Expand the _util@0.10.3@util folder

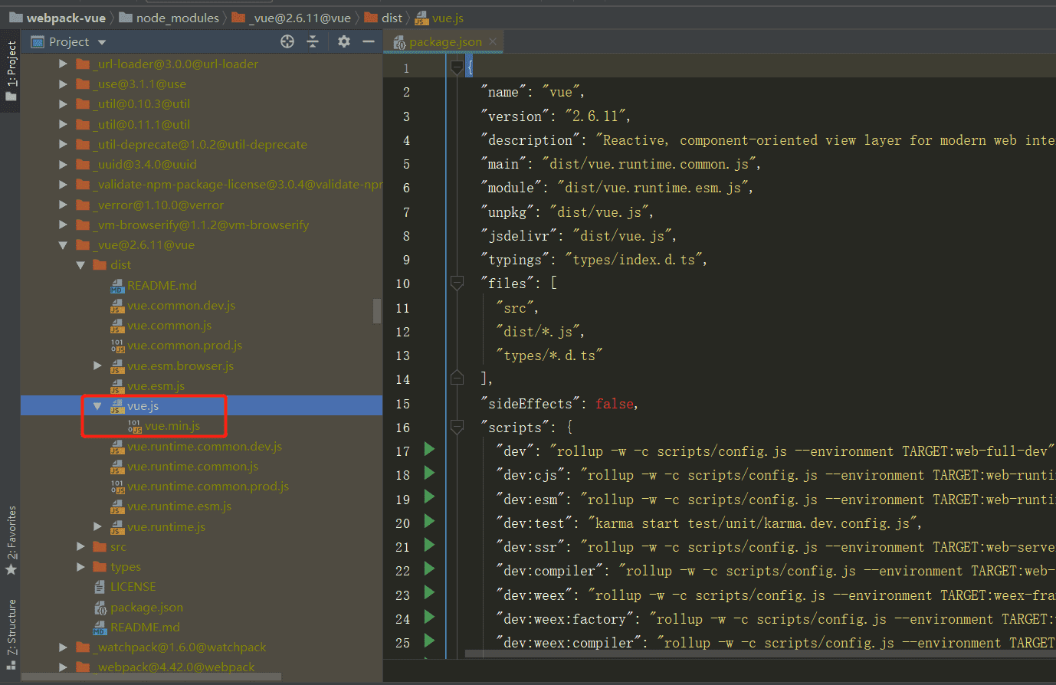coord(64,103)
